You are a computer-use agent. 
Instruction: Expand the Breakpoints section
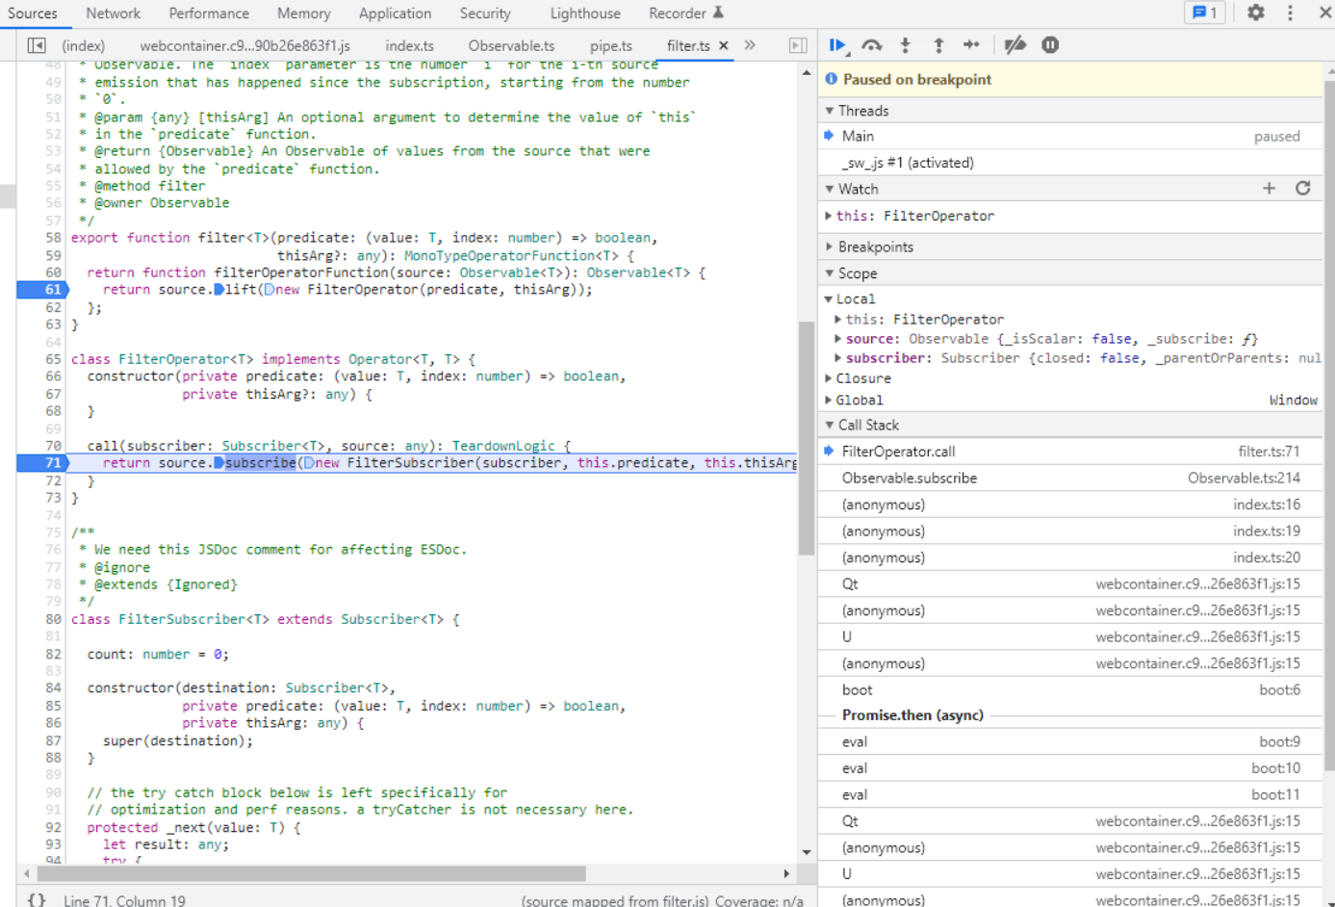875,247
